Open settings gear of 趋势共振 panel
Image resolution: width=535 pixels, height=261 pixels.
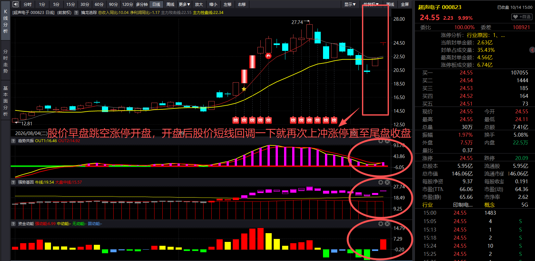381,141
